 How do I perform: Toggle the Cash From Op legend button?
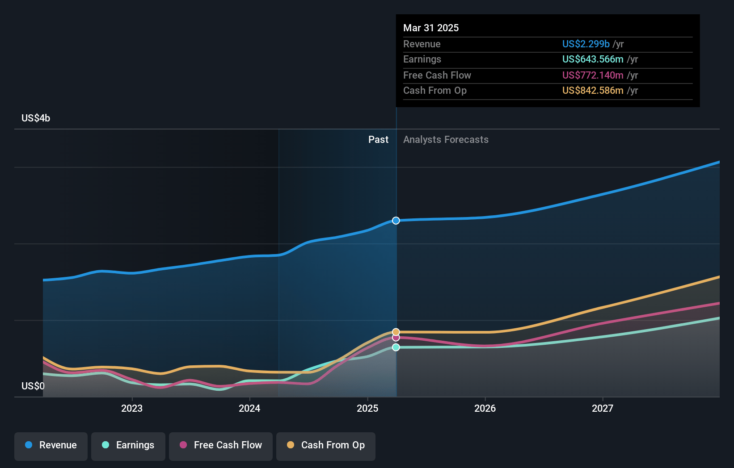coord(326,446)
